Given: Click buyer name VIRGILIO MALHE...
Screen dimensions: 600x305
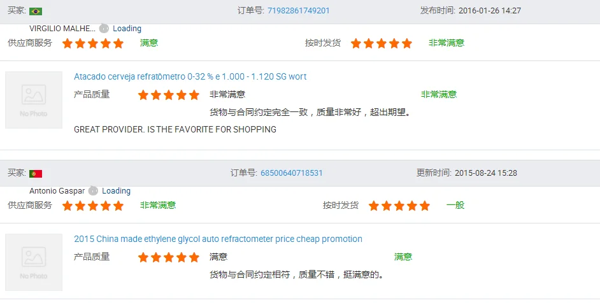Looking at the screenshot, I should 62,29.
